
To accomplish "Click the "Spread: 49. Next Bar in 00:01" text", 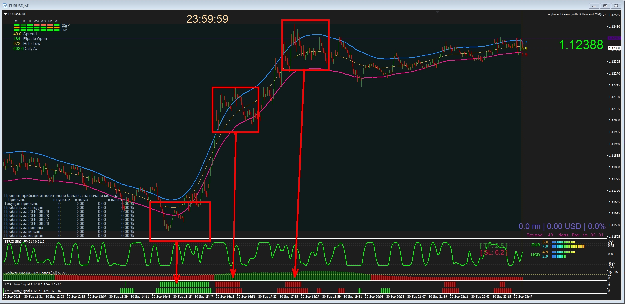I will point(565,235).
